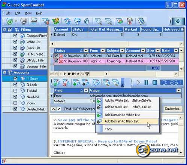
Task: Open dropdown arrow next to check mail icon
Action: tap(16, 21)
